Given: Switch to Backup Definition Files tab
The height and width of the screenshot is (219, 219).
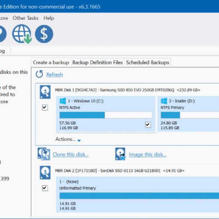Looking at the screenshot, I should coord(98,63).
